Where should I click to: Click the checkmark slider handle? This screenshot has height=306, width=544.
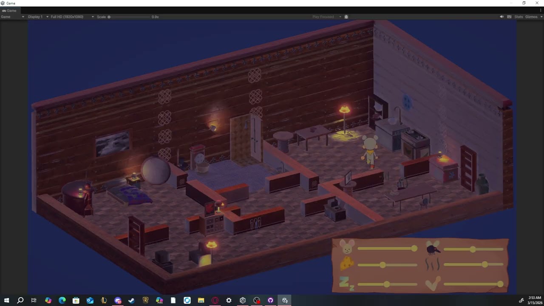tap(500, 284)
